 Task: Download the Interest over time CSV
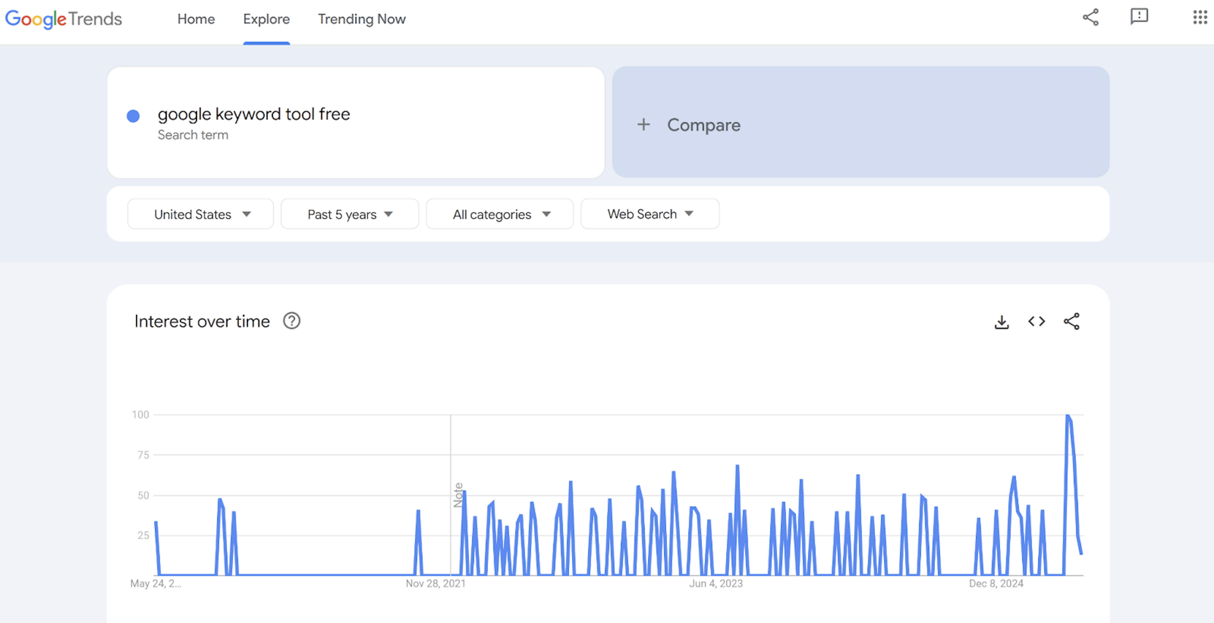point(1002,322)
